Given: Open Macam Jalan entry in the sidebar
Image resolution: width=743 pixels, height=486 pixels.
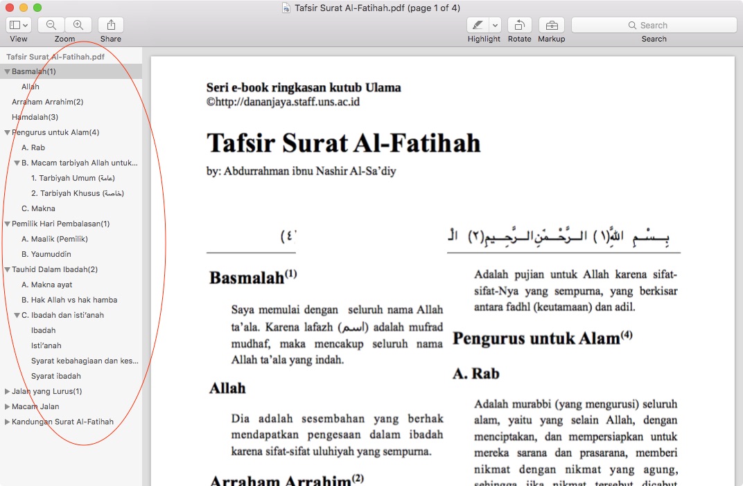Looking at the screenshot, I should [35, 406].
